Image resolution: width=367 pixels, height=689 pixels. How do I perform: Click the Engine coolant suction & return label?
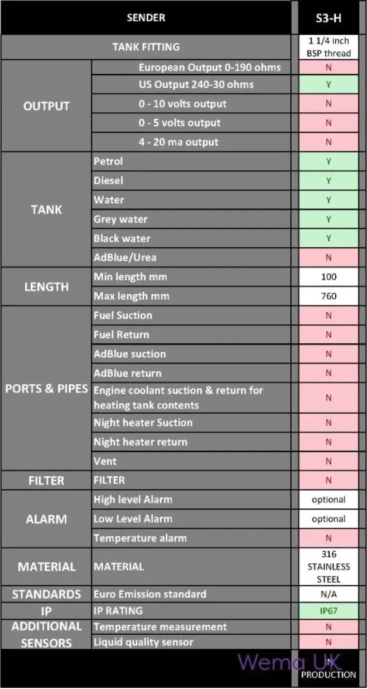coord(178,398)
